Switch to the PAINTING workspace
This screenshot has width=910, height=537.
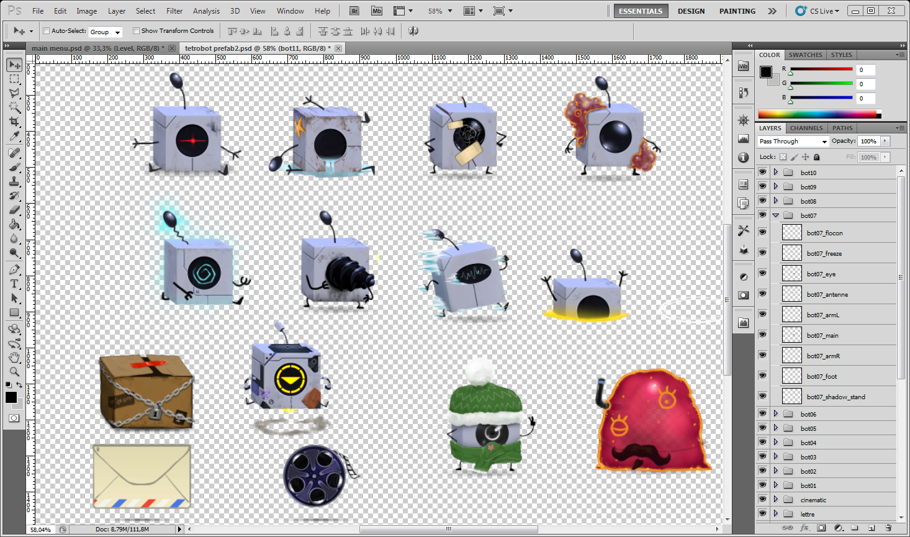pos(737,11)
